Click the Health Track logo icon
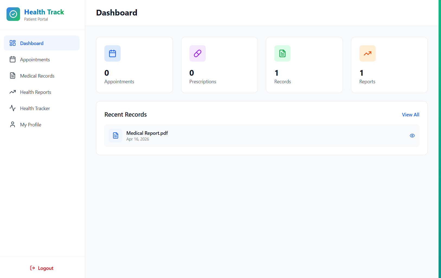Viewport: 441px width, 278px height. [13, 14]
